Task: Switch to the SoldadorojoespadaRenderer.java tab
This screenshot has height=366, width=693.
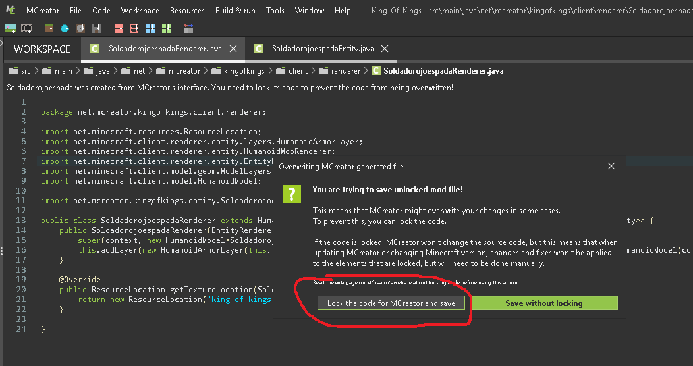Action: pyautogui.click(x=162, y=49)
